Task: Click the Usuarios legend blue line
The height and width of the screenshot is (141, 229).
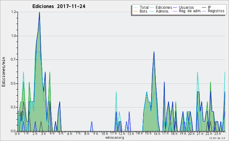Action: pos(175,8)
